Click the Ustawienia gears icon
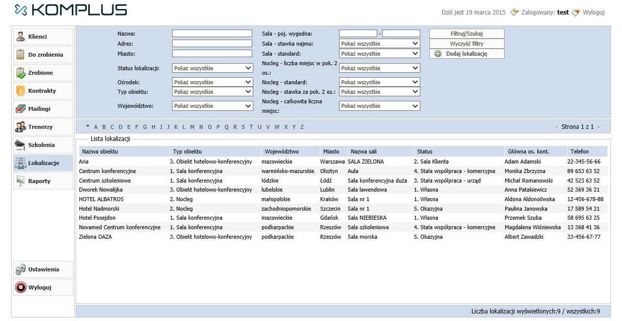 [21, 269]
